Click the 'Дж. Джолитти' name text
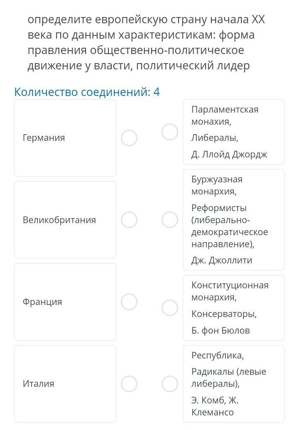This screenshot has height=430, width=299. point(222,260)
